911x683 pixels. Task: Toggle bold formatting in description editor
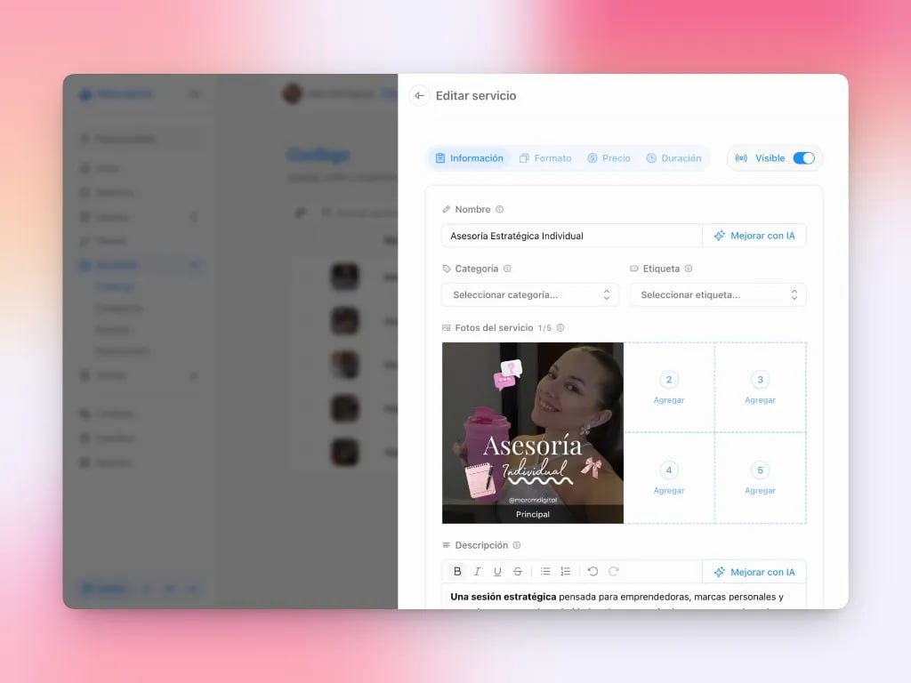tap(457, 572)
